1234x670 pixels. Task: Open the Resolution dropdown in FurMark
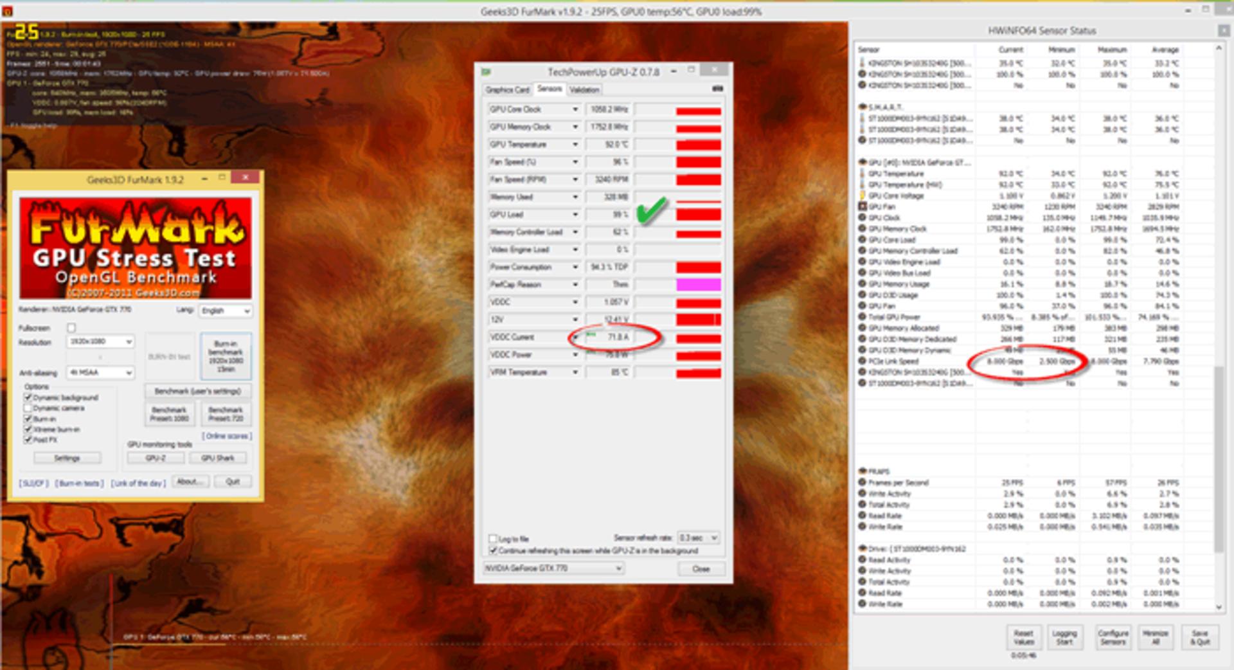[x=100, y=341]
